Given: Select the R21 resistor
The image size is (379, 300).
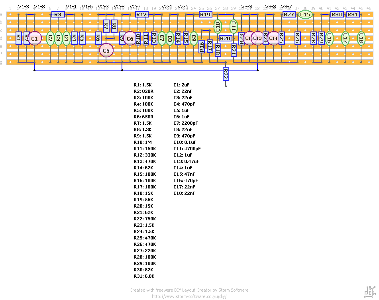Looking at the screenshot, I should (x=234, y=50).
